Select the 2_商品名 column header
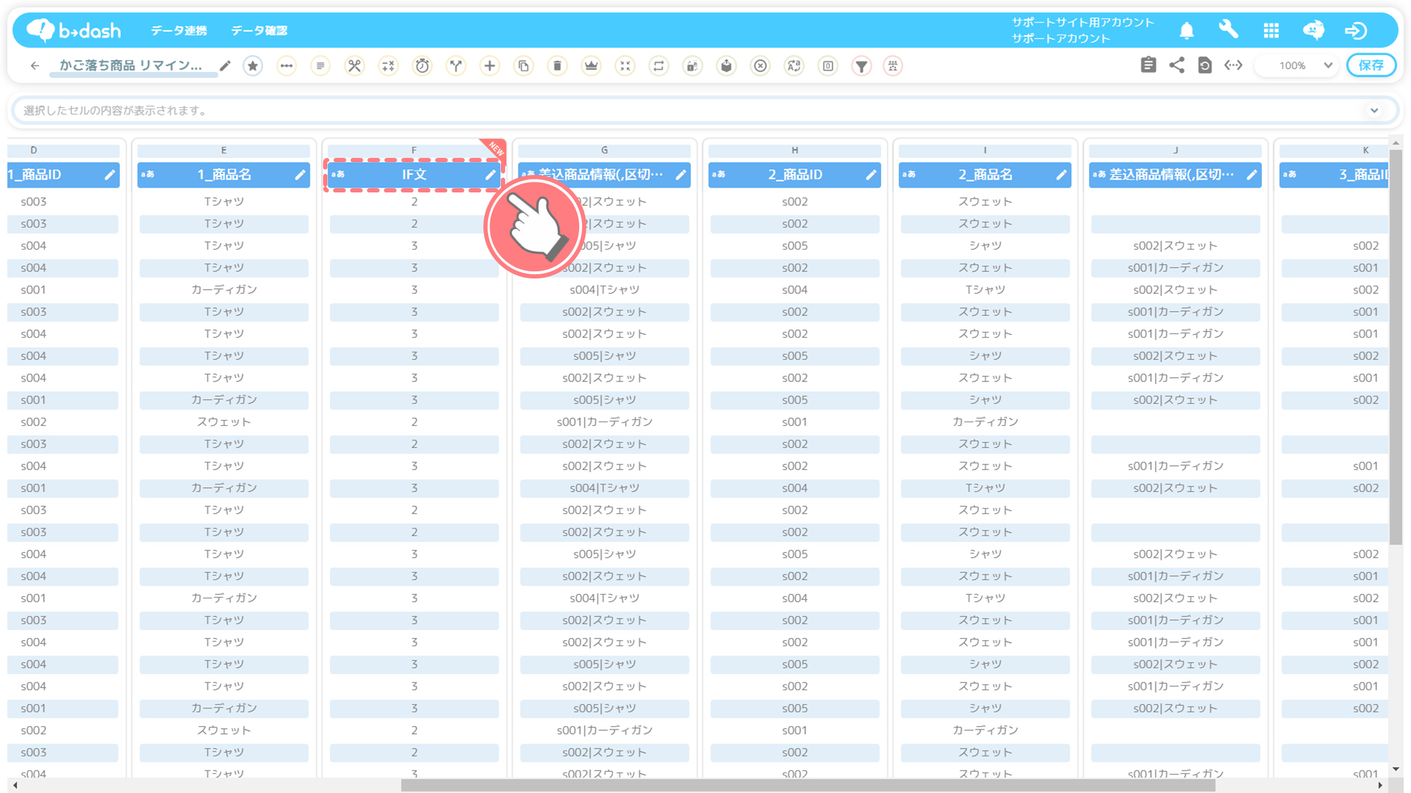The width and height of the screenshot is (1411, 793). (985, 175)
